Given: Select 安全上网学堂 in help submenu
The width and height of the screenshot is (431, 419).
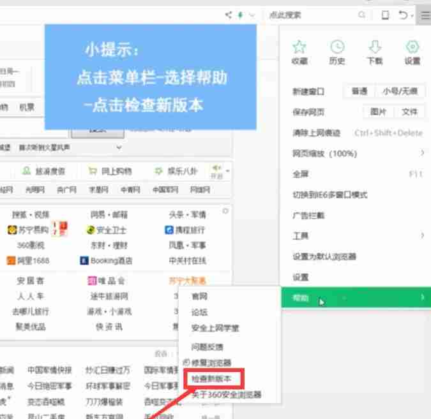Looking at the screenshot, I should 215,328.
